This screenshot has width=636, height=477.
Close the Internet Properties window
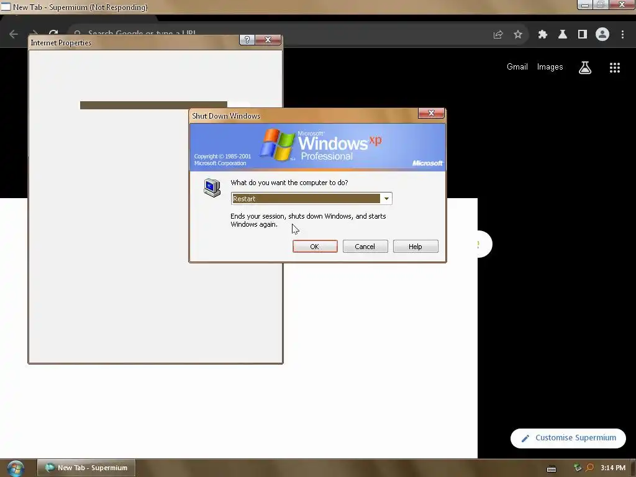[268, 40]
